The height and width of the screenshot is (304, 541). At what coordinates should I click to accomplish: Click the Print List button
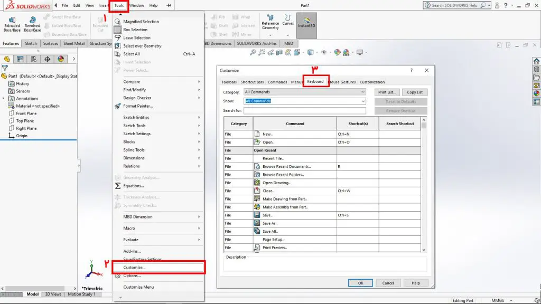tap(387, 92)
